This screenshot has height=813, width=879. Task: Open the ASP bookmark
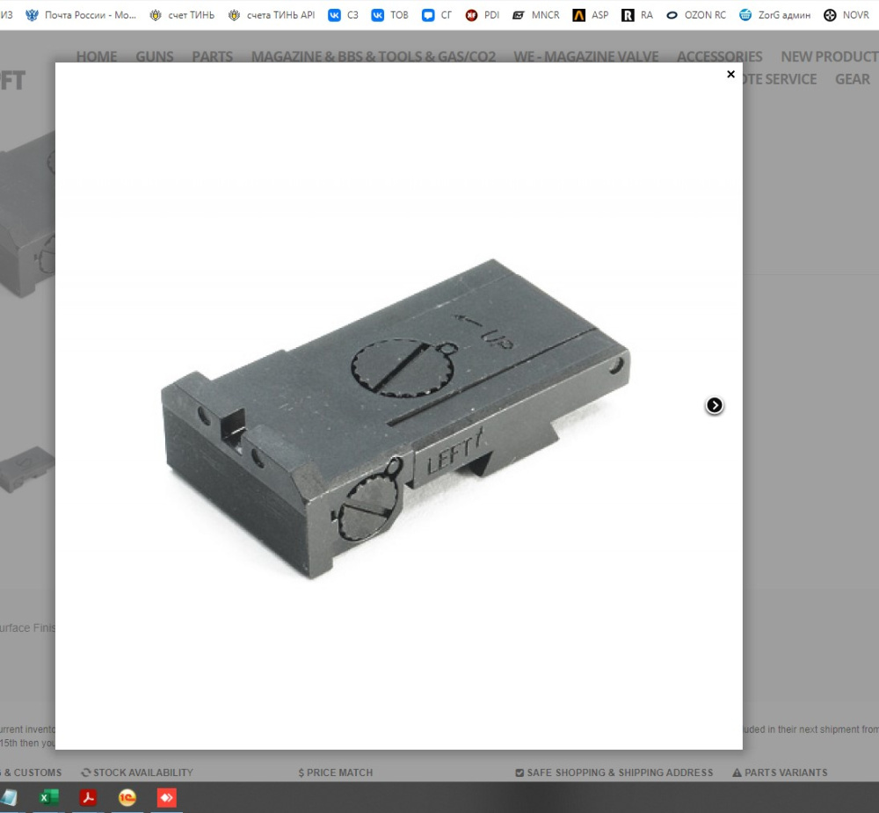591,15
